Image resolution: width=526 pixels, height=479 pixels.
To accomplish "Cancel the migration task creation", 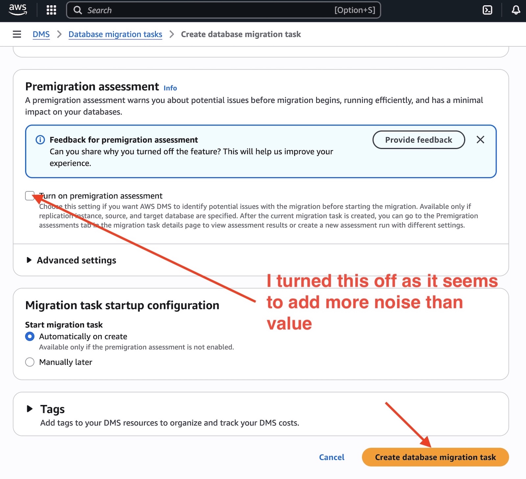I will [x=331, y=457].
